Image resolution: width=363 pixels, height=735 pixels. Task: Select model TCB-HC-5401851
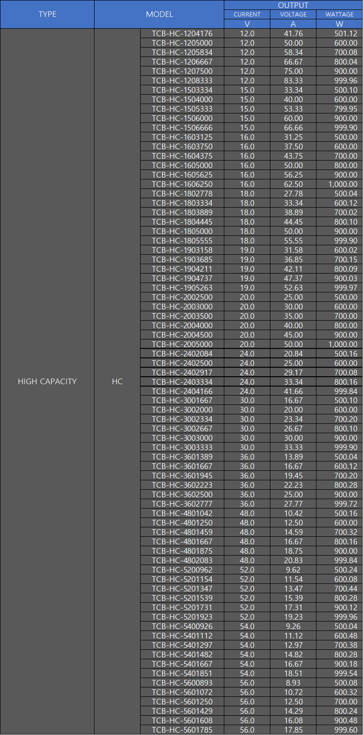tap(182, 673)
